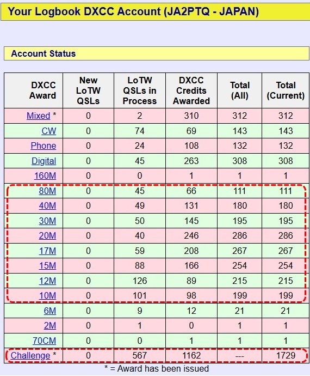Open the 30M band link
Image resolution: width=310 pixels, height=376 pixels.
coord(47,221)
